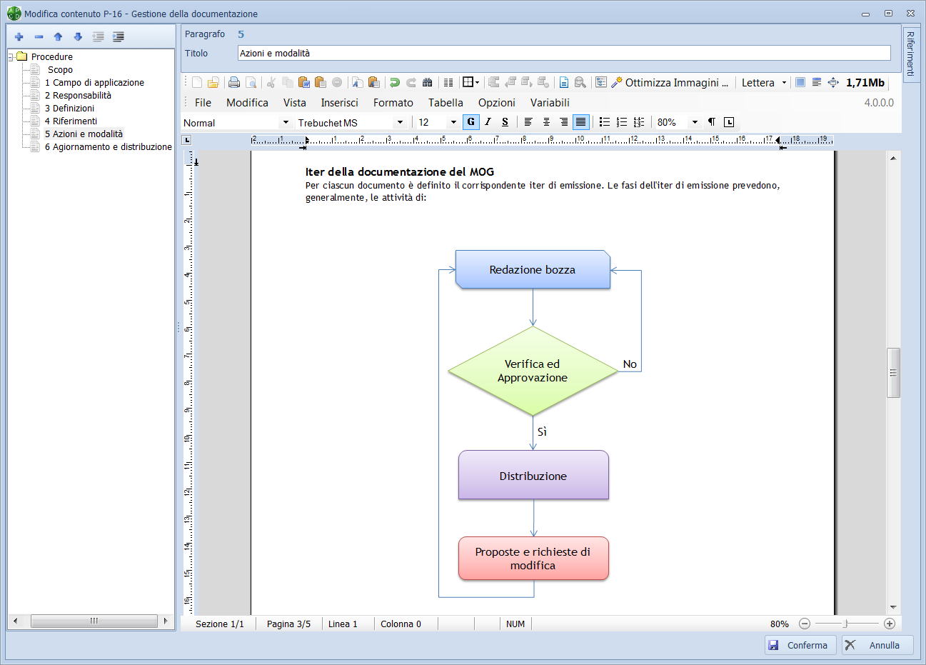Toggle italic formatting button
Image resolution: width=926 pixels, height=665 pixels.
point(488,122)
